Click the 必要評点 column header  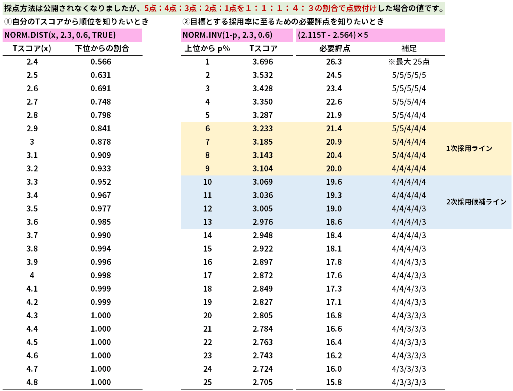pos(334,49)
